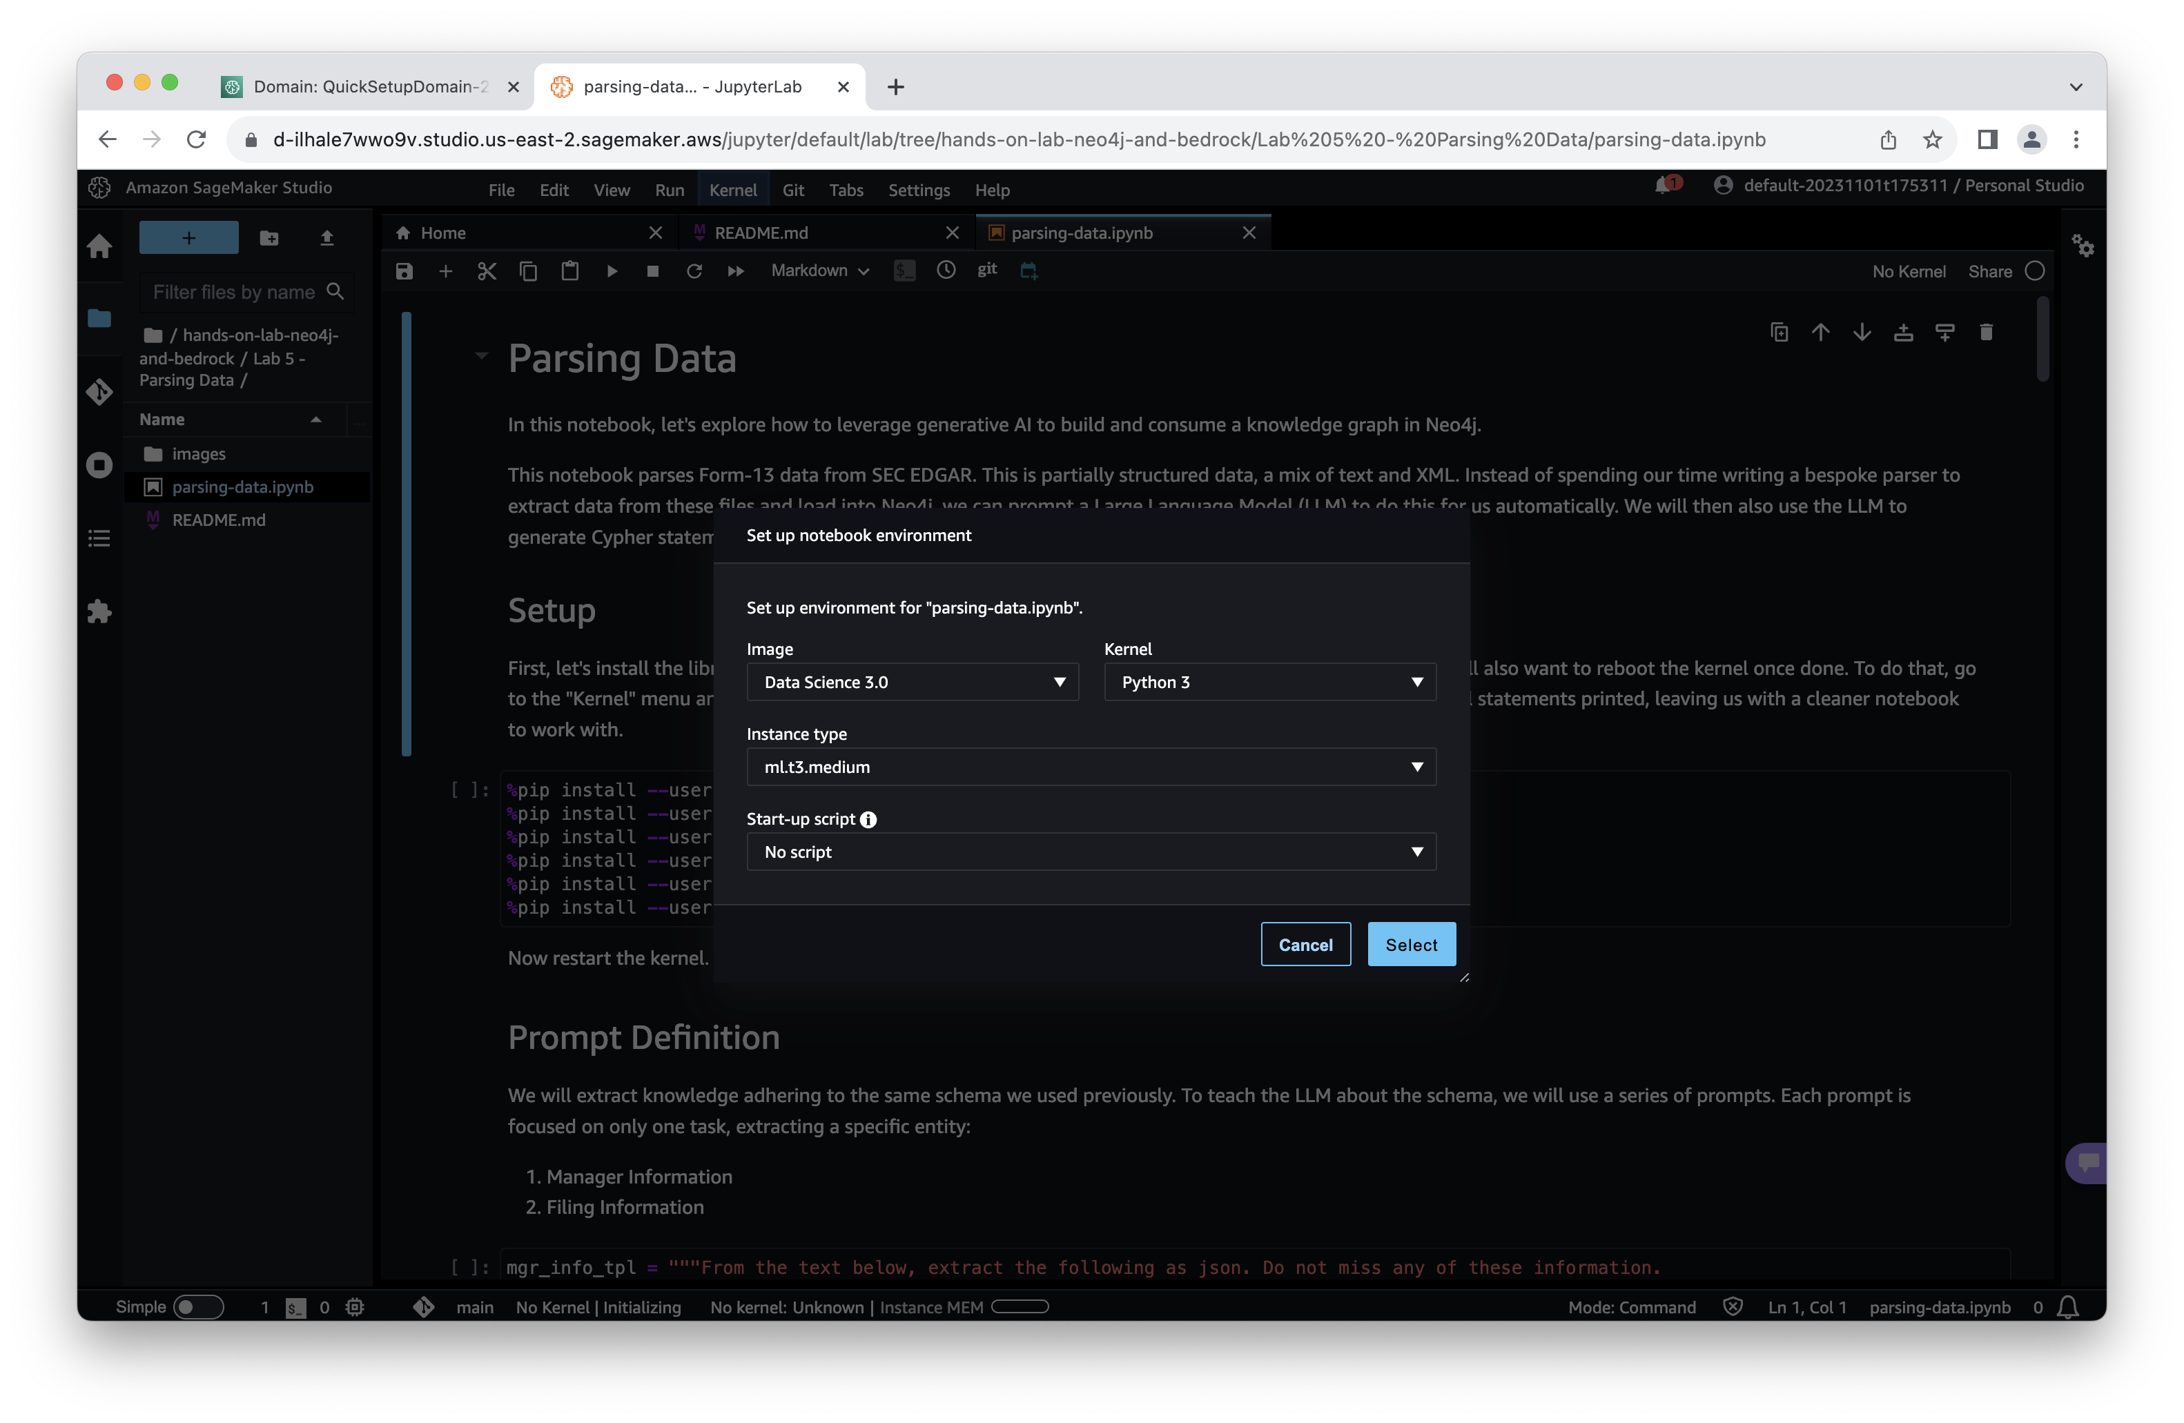Open the Git panel icon in sidebar
Screen dimensions: 2184x1423
(99, 392)
